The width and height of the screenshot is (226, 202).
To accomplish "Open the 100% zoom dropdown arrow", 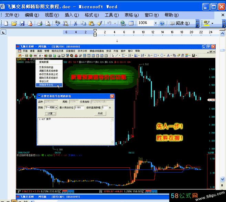I will 155,23.
